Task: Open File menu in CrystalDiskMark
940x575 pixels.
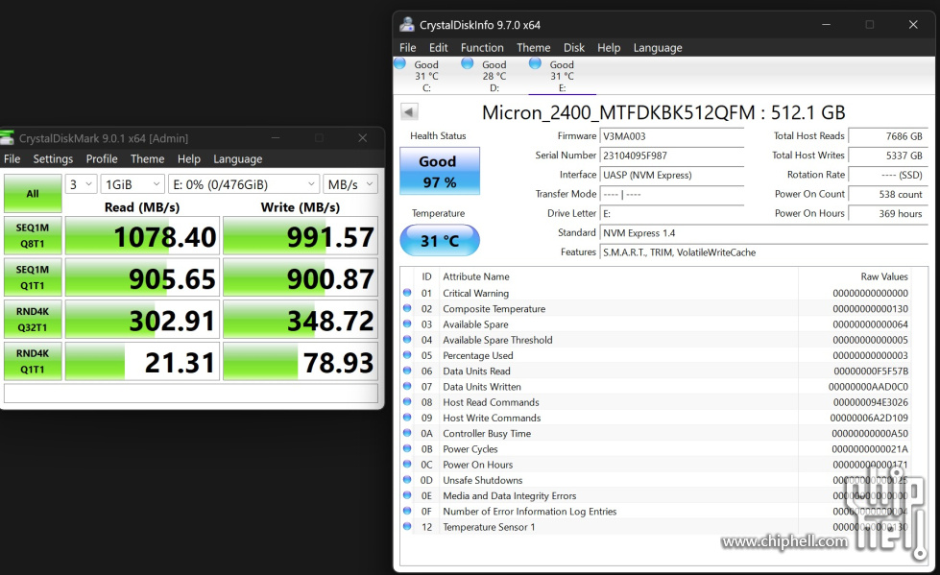Action: [12, 159]
